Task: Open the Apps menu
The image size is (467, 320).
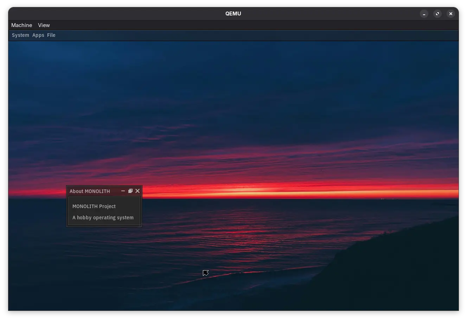Action: point(38,35)
